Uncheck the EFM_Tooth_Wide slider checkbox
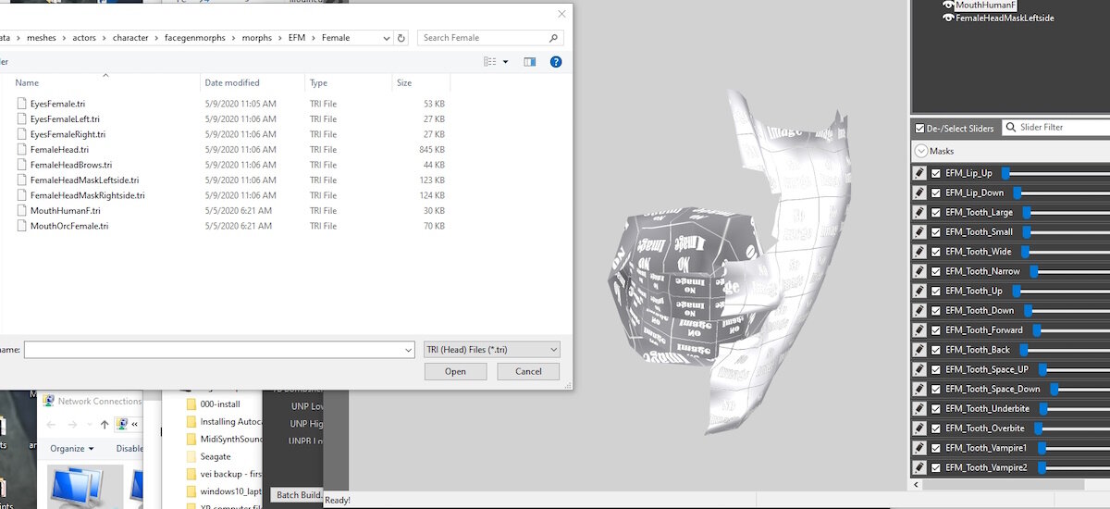Viewport: 1110px width, 509px height. (x=936, y=252)
